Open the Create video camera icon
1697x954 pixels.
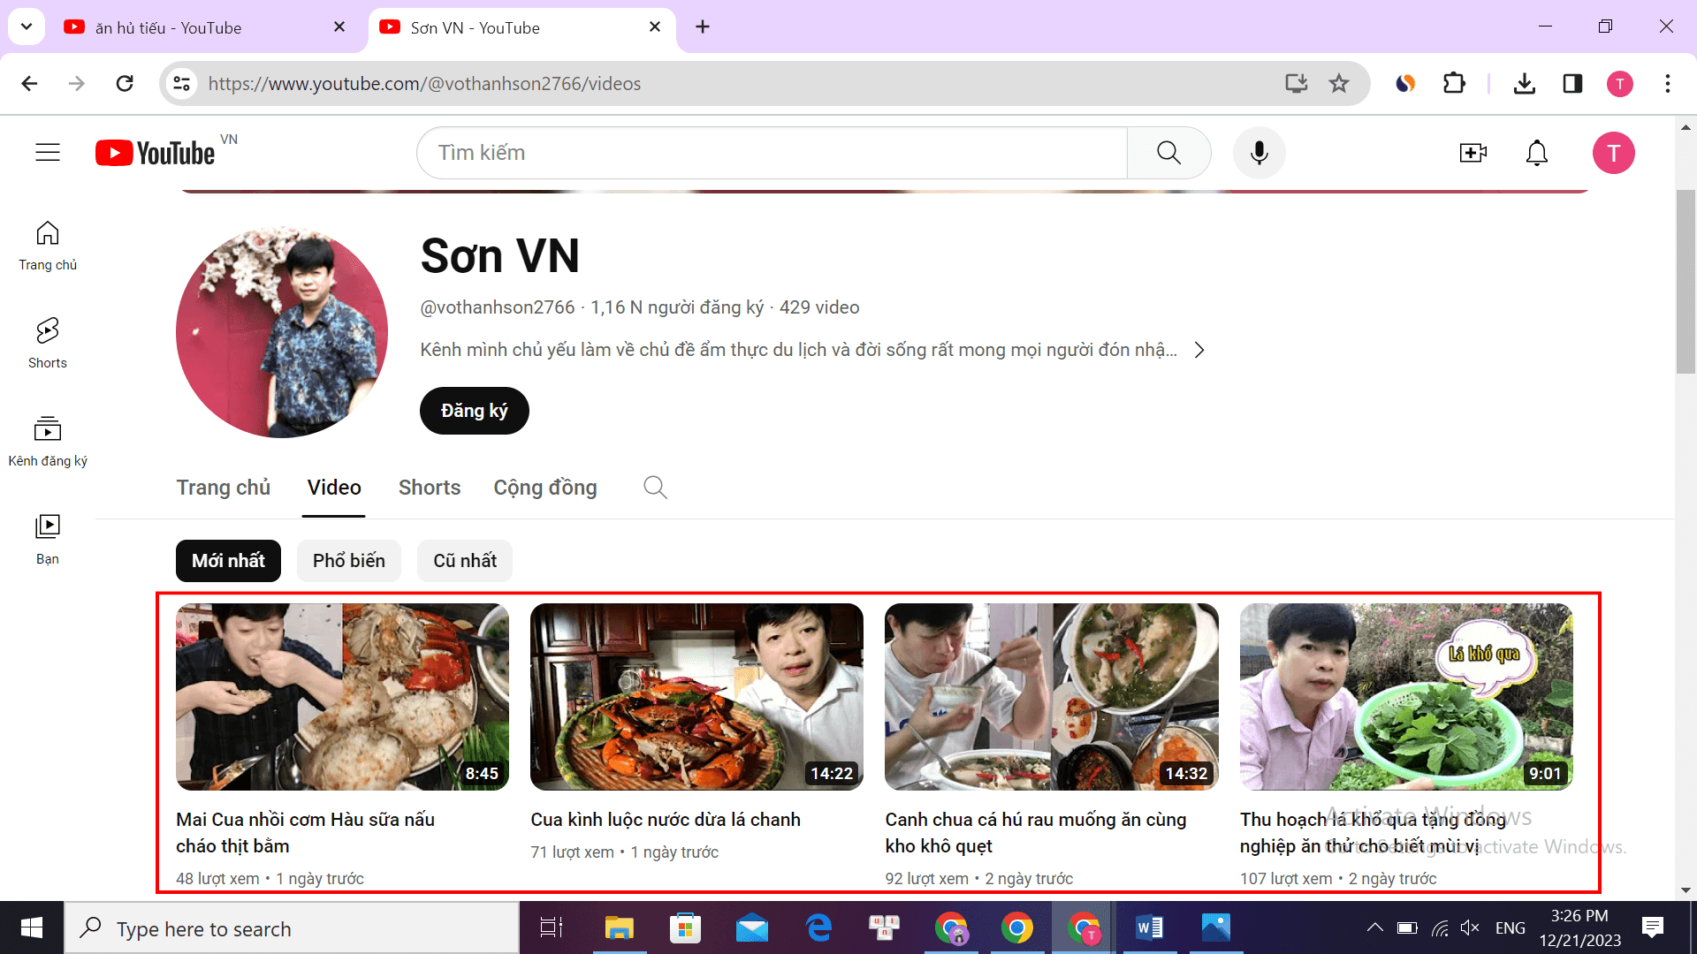point(1473,153)
